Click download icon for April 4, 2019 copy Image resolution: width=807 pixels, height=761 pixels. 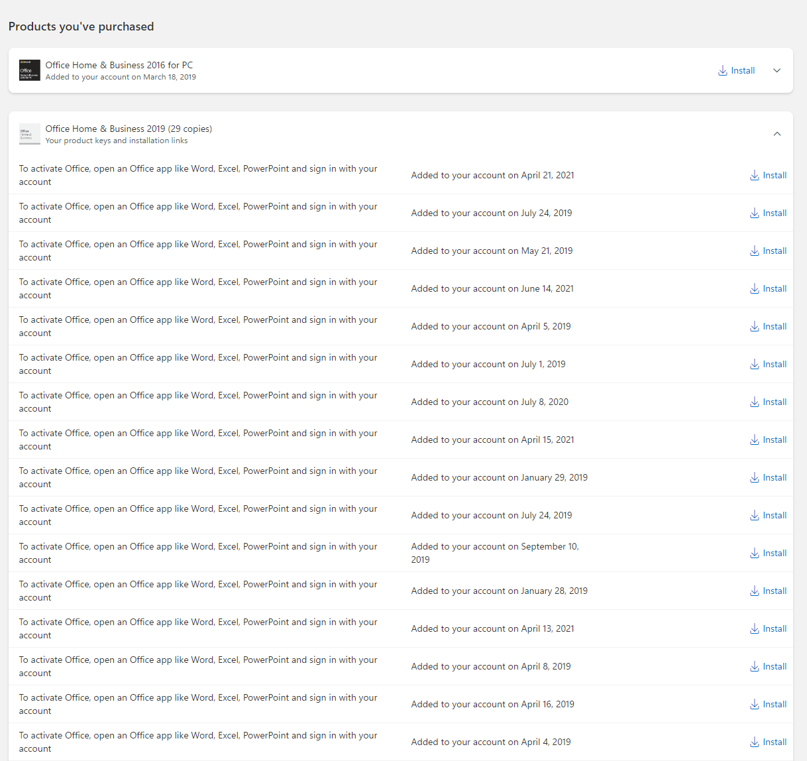pos(755,742)
